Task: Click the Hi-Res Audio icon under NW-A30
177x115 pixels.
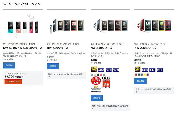Action: click(137, 69)
